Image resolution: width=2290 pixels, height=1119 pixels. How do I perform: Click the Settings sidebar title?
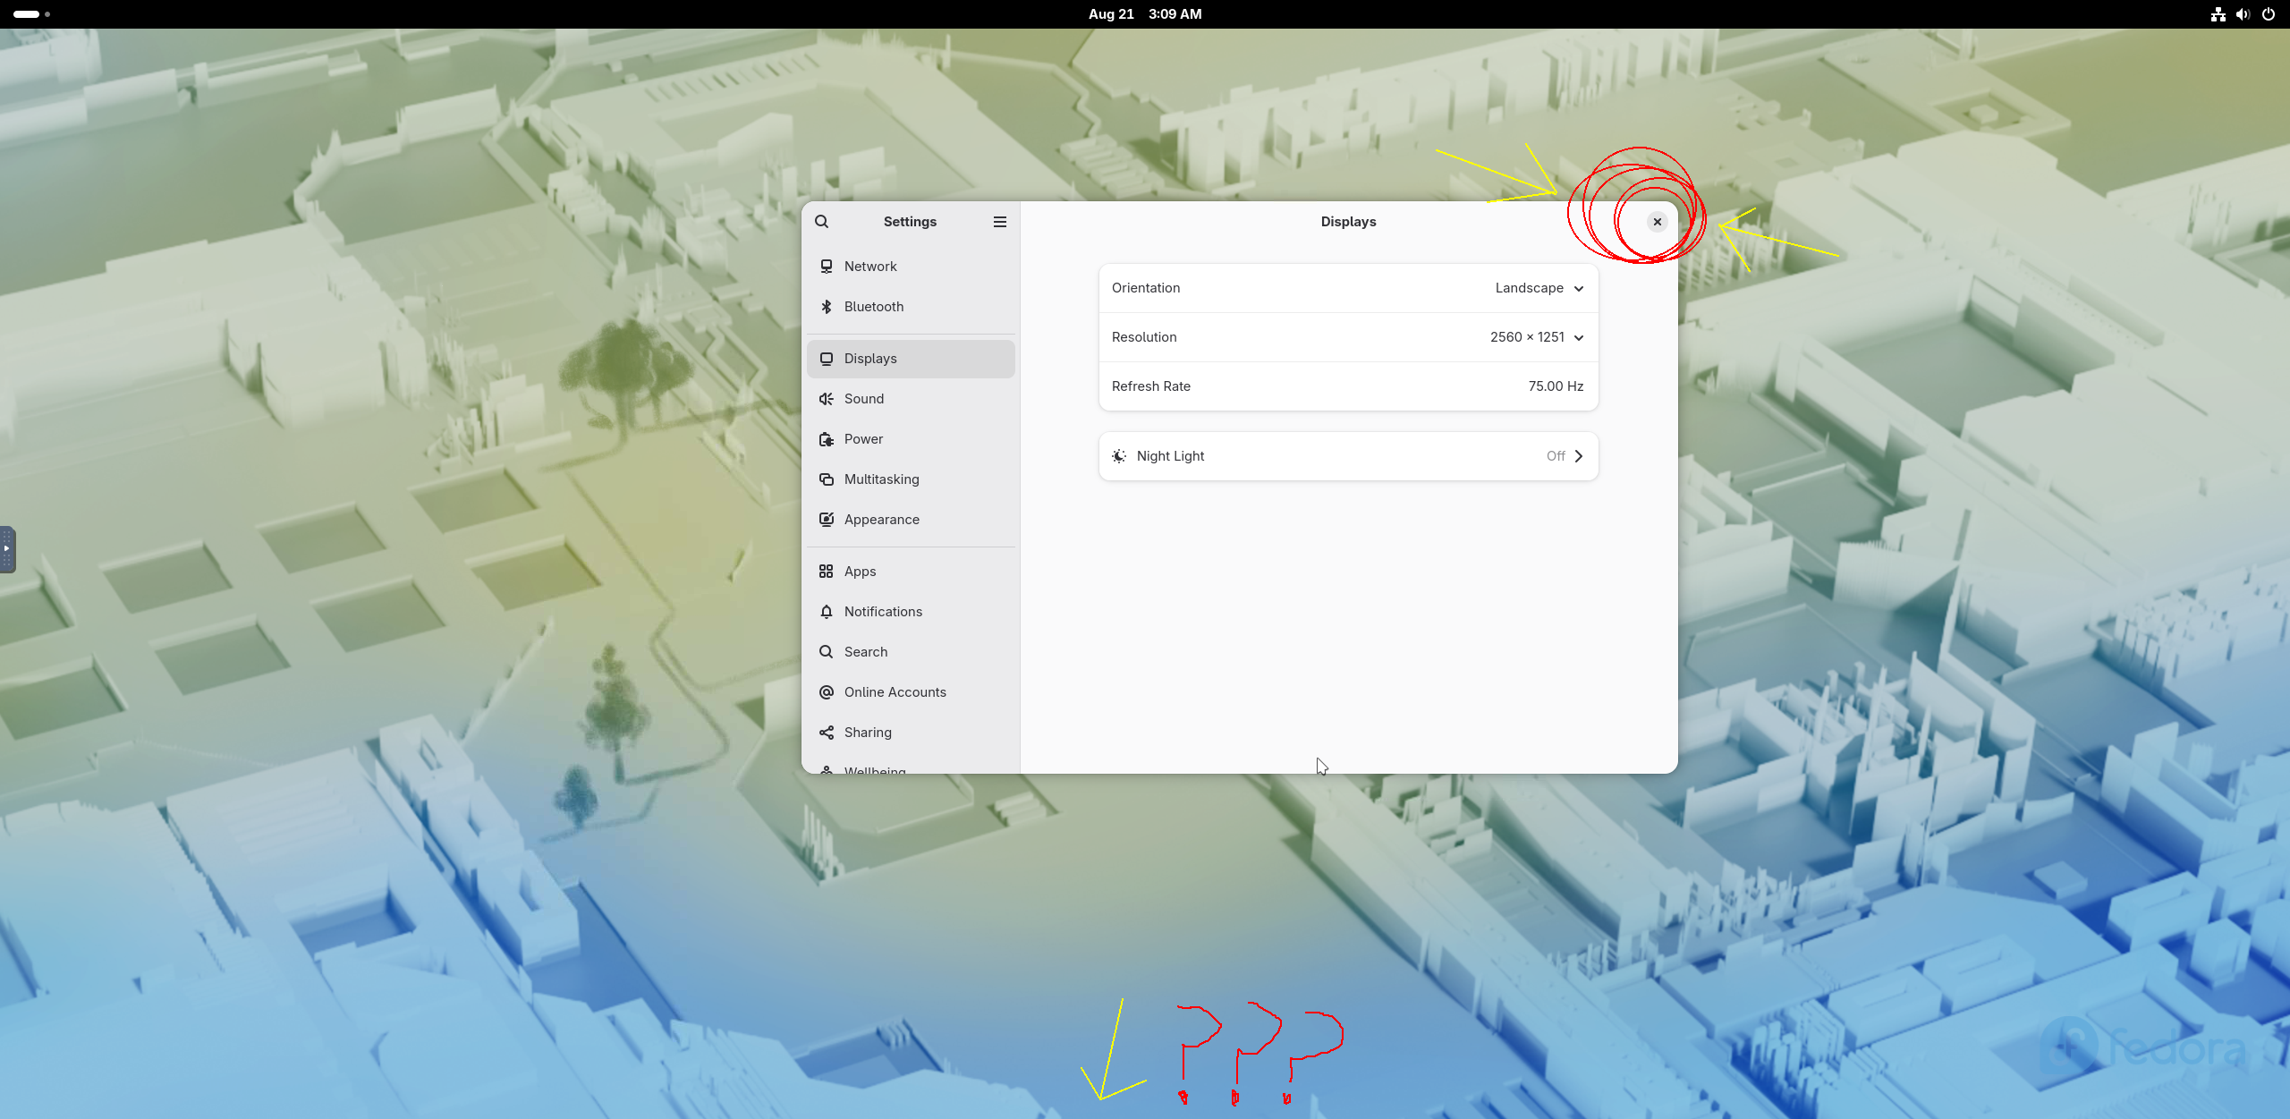point(910,222)
